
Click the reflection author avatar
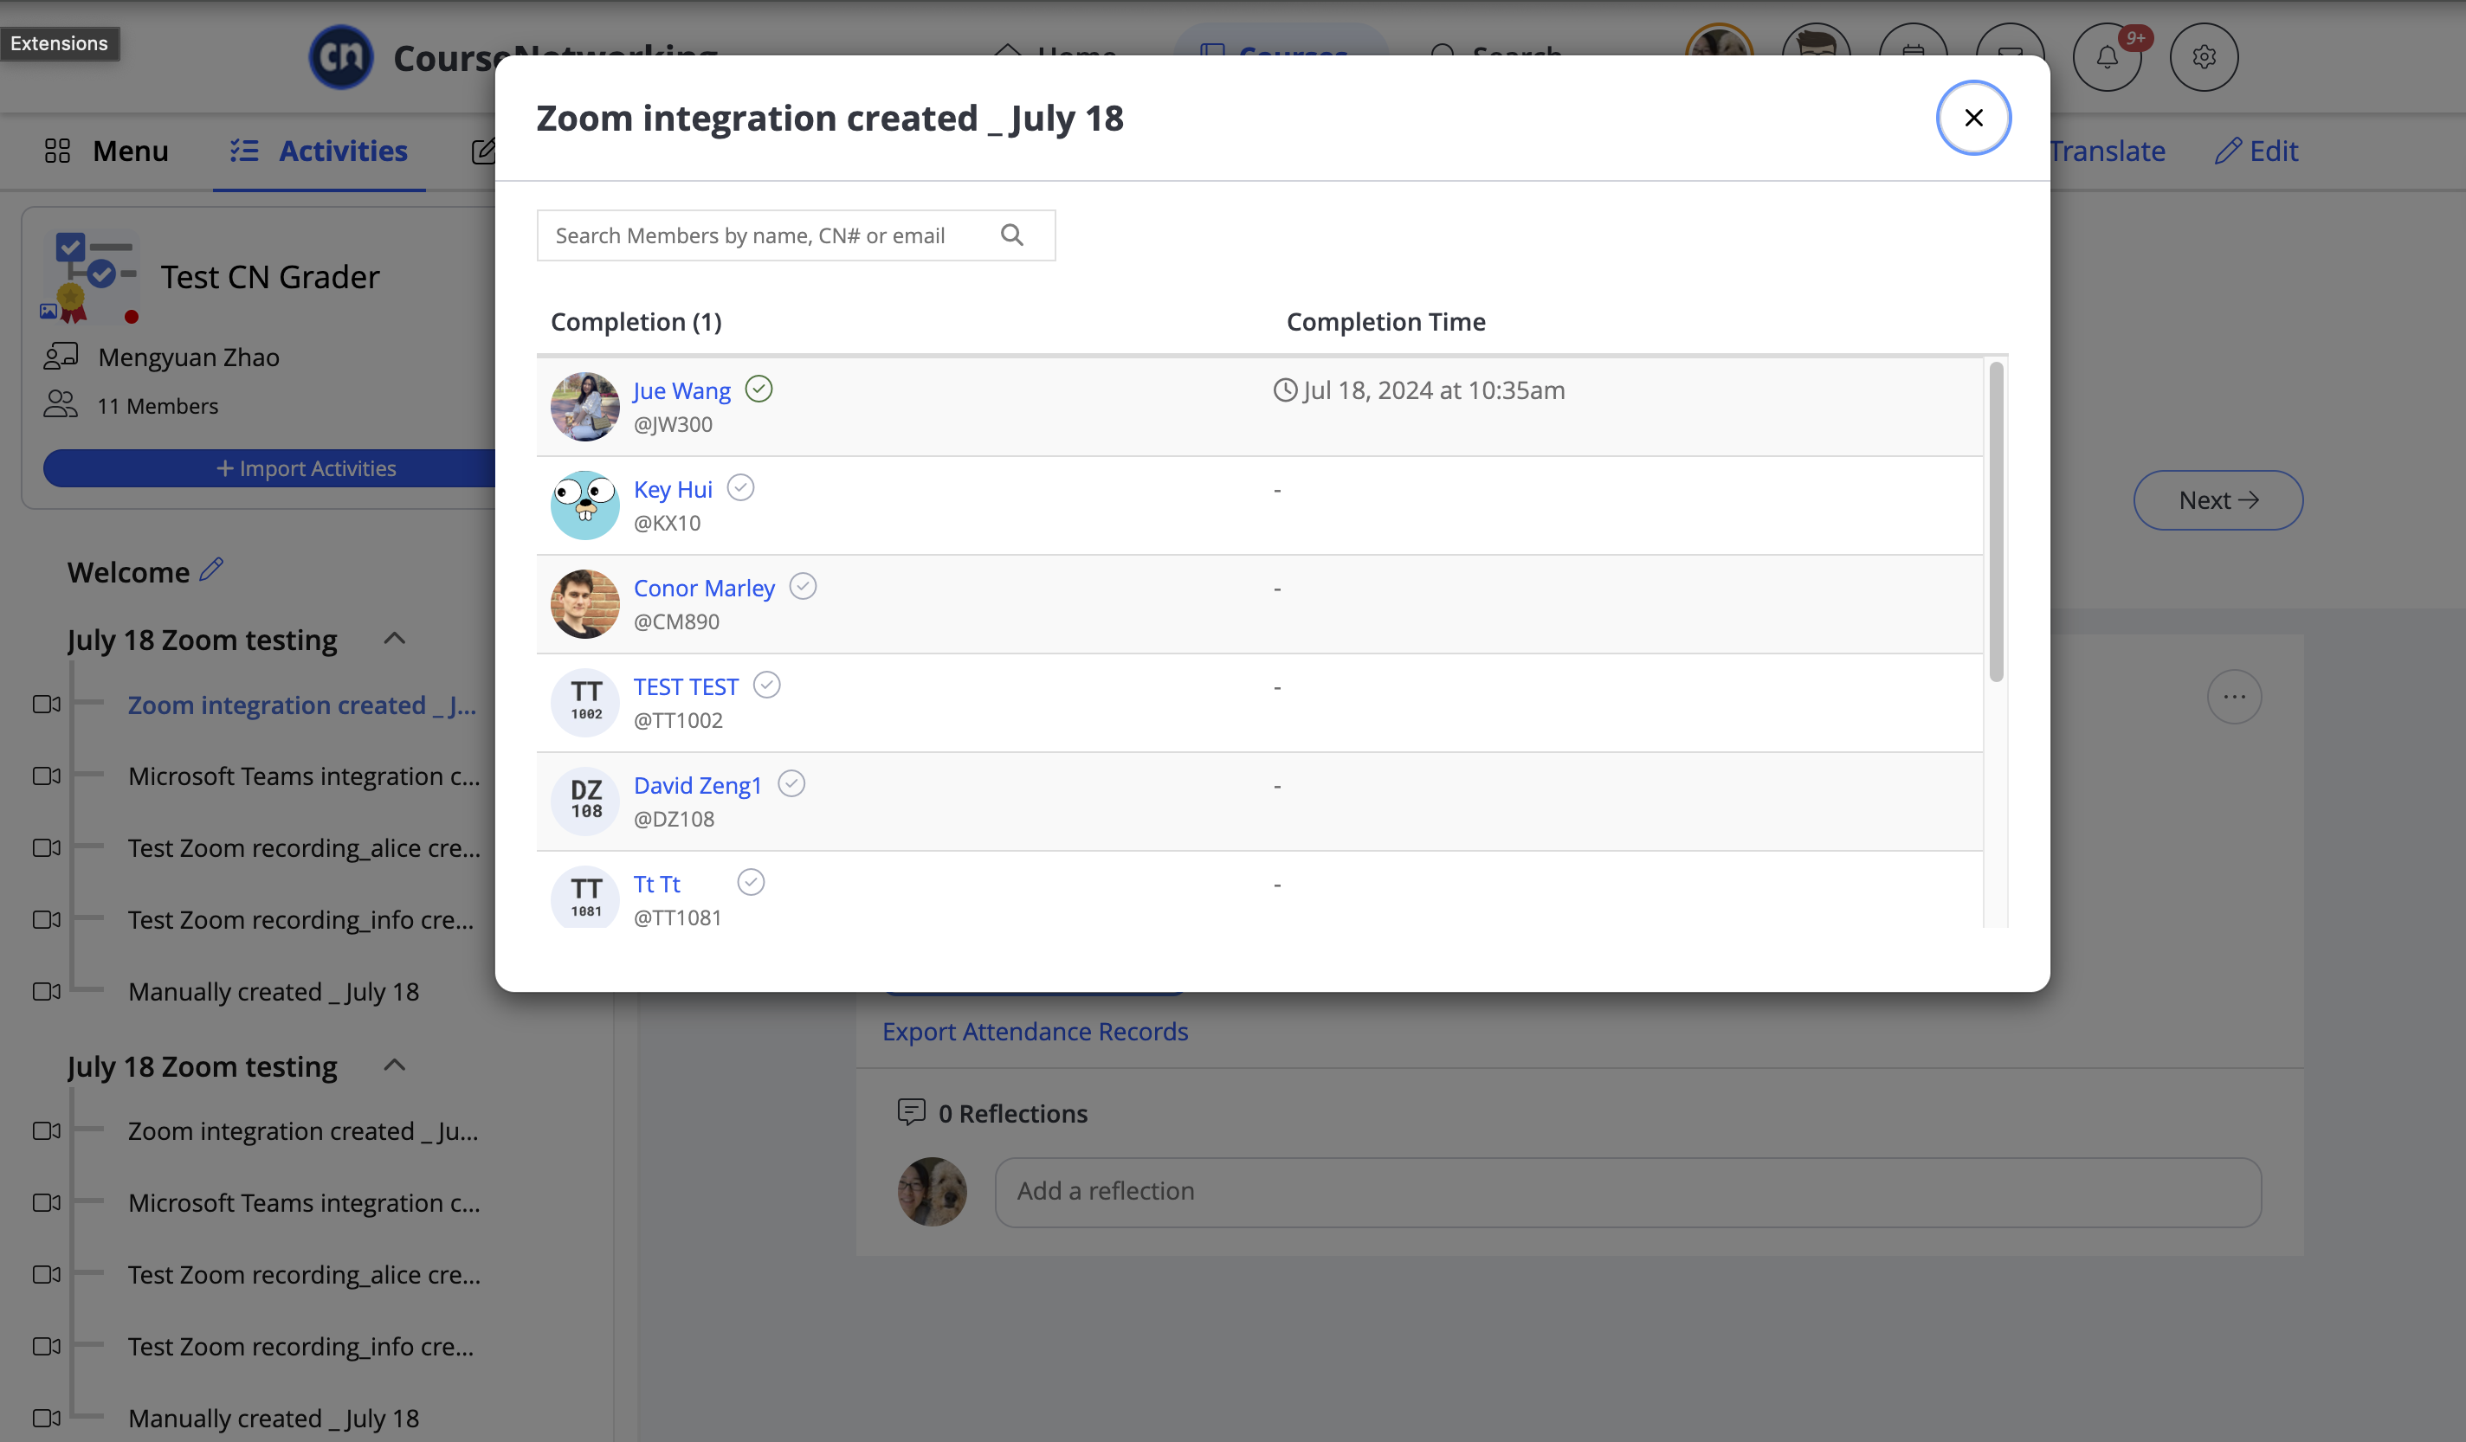(932, 1192)
